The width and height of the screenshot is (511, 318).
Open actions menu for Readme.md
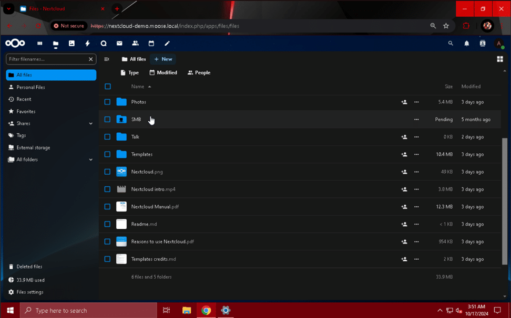pos(416,224)
